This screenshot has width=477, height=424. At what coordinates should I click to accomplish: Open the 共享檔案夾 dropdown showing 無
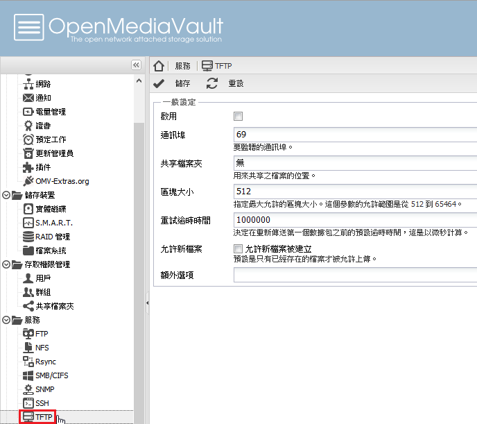coord(355,163)
